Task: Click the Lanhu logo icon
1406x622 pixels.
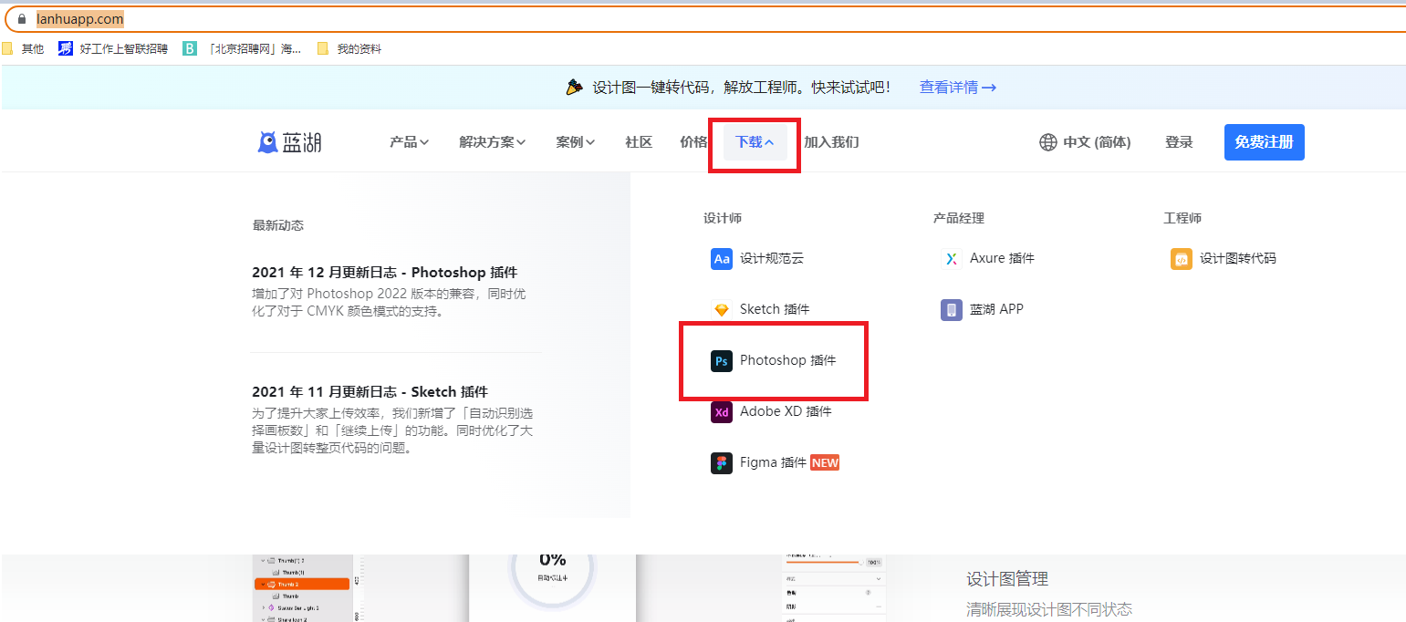Action: tap(268, 142)
